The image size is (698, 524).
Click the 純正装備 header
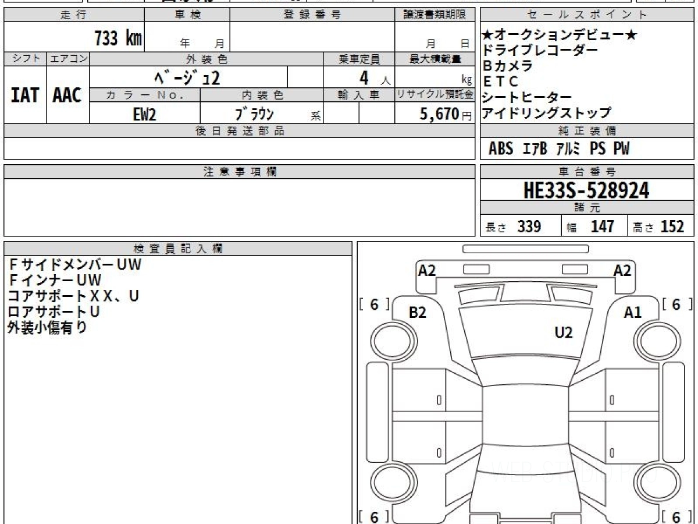tap(587, 130)
